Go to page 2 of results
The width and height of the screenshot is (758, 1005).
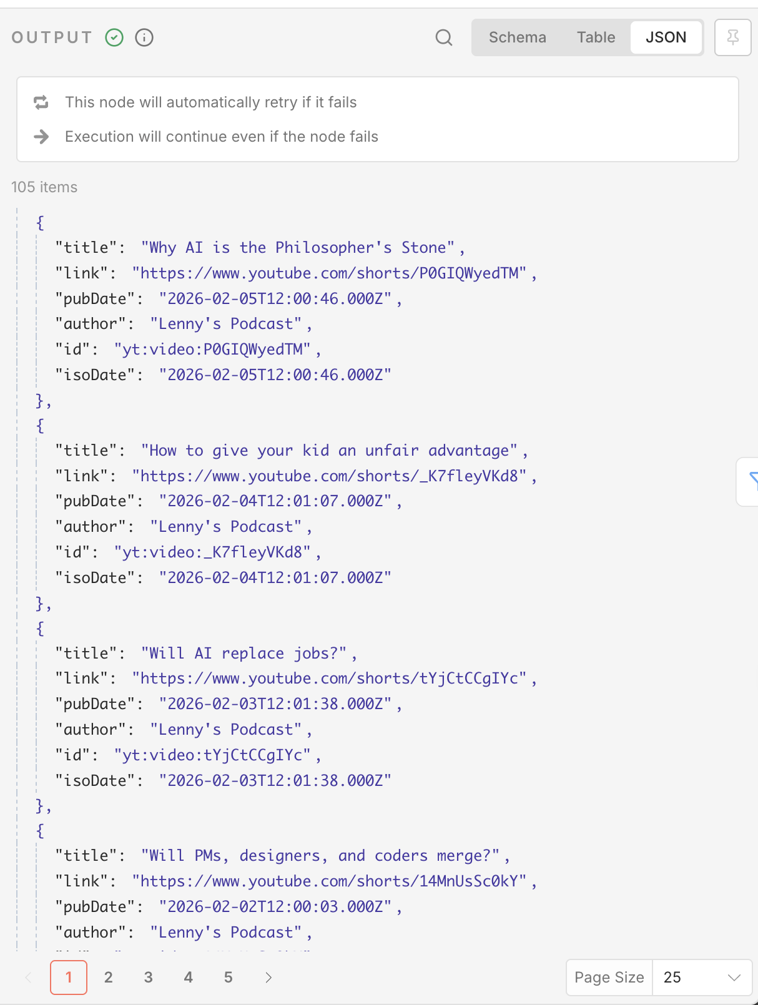click(109, 978)
